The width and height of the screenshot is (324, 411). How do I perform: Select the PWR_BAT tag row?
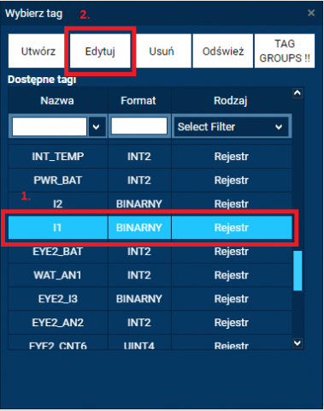[150, 180]
